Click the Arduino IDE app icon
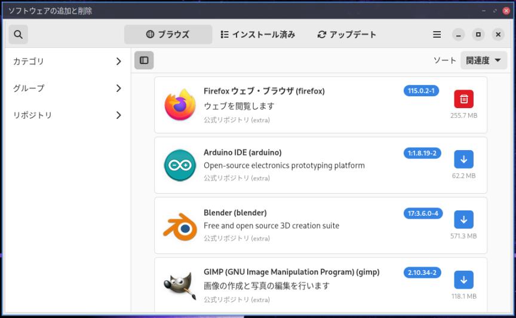 (x=180, y=165)
